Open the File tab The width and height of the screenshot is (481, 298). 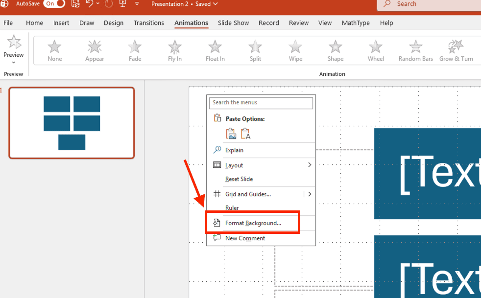point(8,23)
